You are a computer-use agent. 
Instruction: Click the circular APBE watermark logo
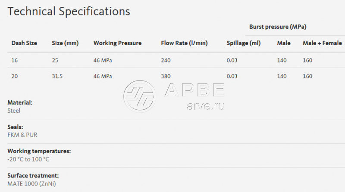coord(139,94)
